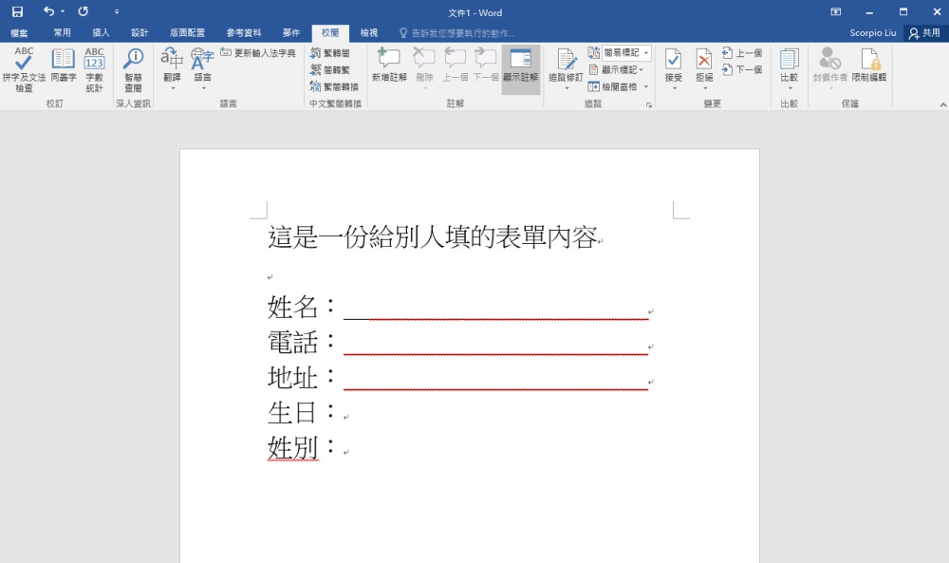Open the 同義字 thesaurus
949x563 pixels.
[x=64, y=66]
